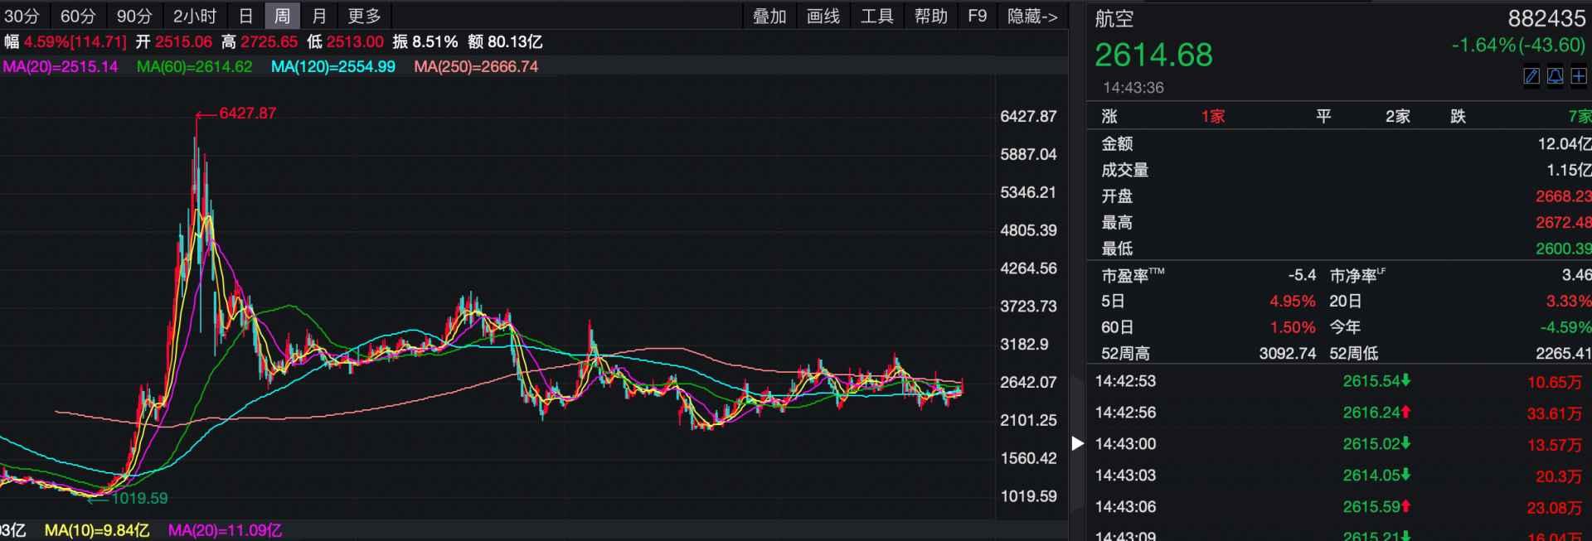The width and height of the screenshot is (1592, 541).
Task: Select the 2小时 chart period
Action: [195, 16]
